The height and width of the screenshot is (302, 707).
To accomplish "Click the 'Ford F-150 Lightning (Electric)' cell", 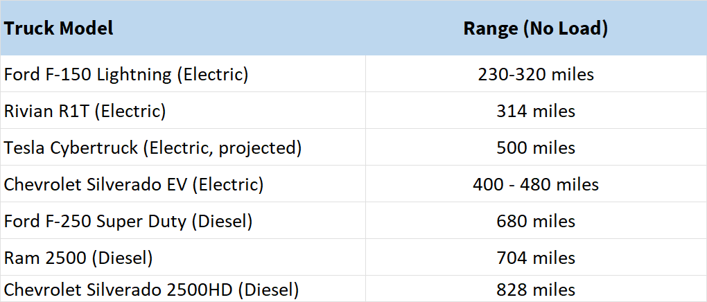I will (x=182, y=74).
